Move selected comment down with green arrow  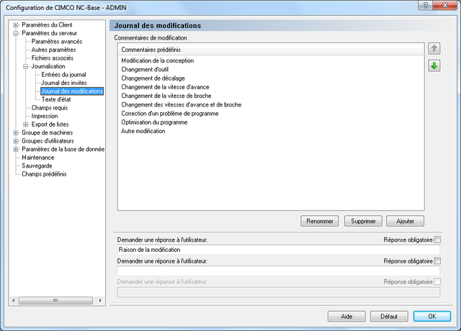click(434, 65)
